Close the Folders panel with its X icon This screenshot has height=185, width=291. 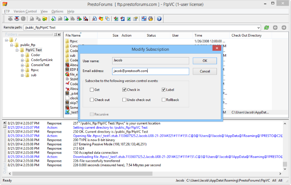coord(59,35)
